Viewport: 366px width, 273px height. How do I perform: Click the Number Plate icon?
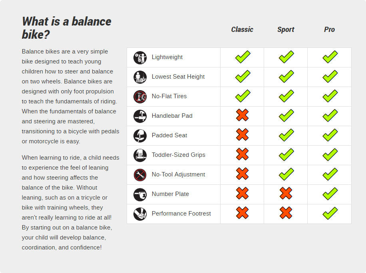point(140,194)
